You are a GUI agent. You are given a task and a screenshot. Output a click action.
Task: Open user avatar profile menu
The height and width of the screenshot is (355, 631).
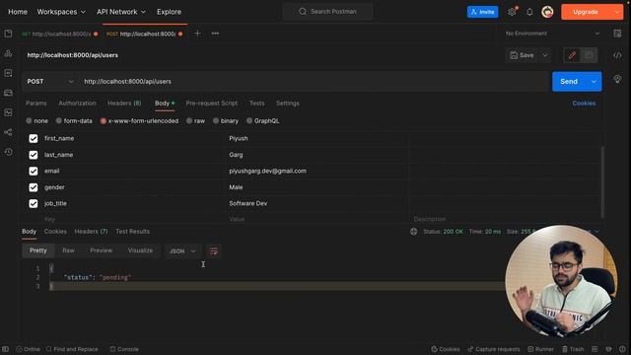[547, 12]
